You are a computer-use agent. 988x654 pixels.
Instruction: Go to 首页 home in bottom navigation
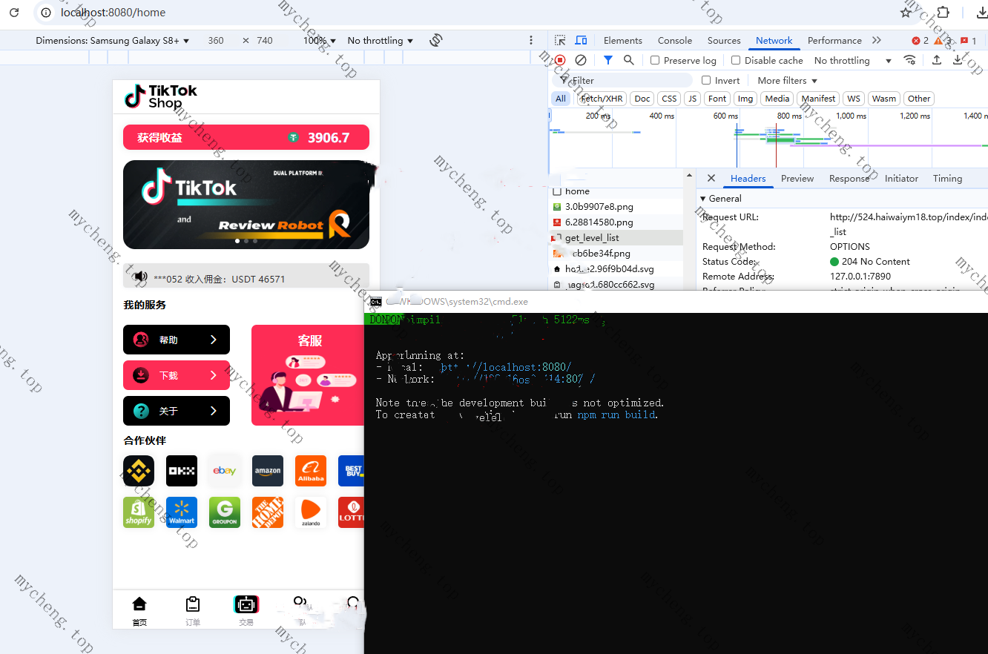[x=139, y=612]
